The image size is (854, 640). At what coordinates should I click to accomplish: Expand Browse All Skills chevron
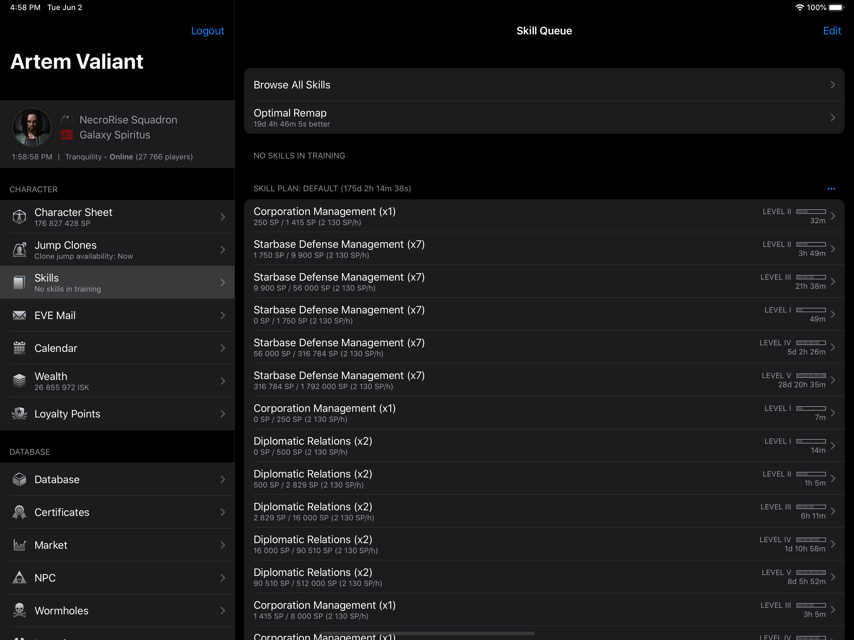[x=833, y=85]
